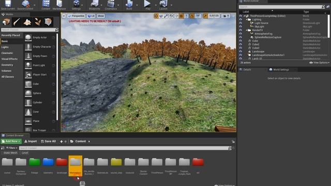Click the Show button in viewport

coord(101,16)
